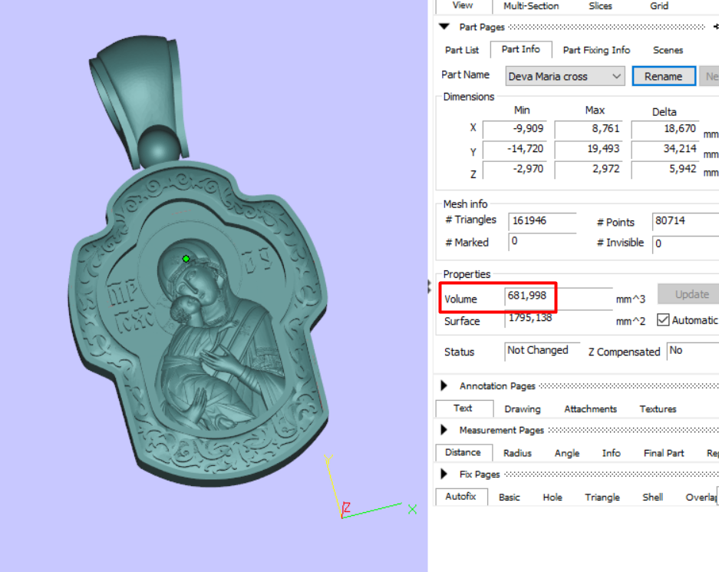
Task: Click the Invisible triangles field
Action: click(685, 244)
